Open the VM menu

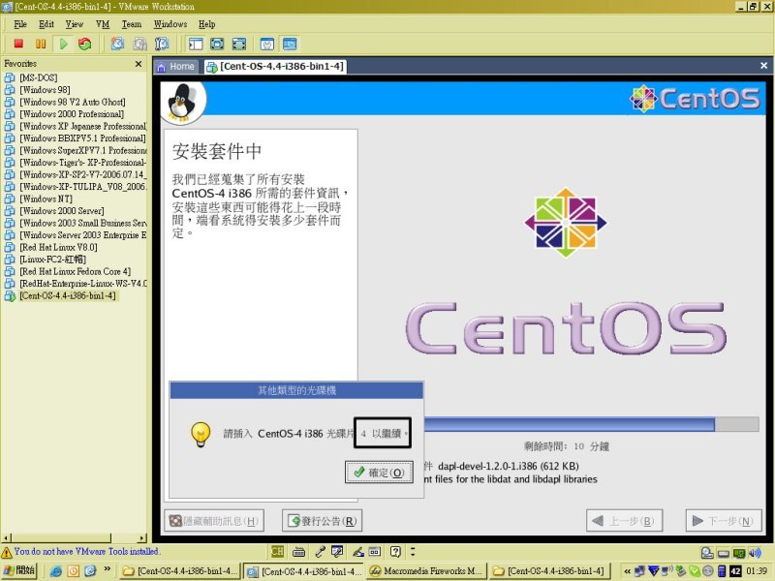click(x=103, y=23)
